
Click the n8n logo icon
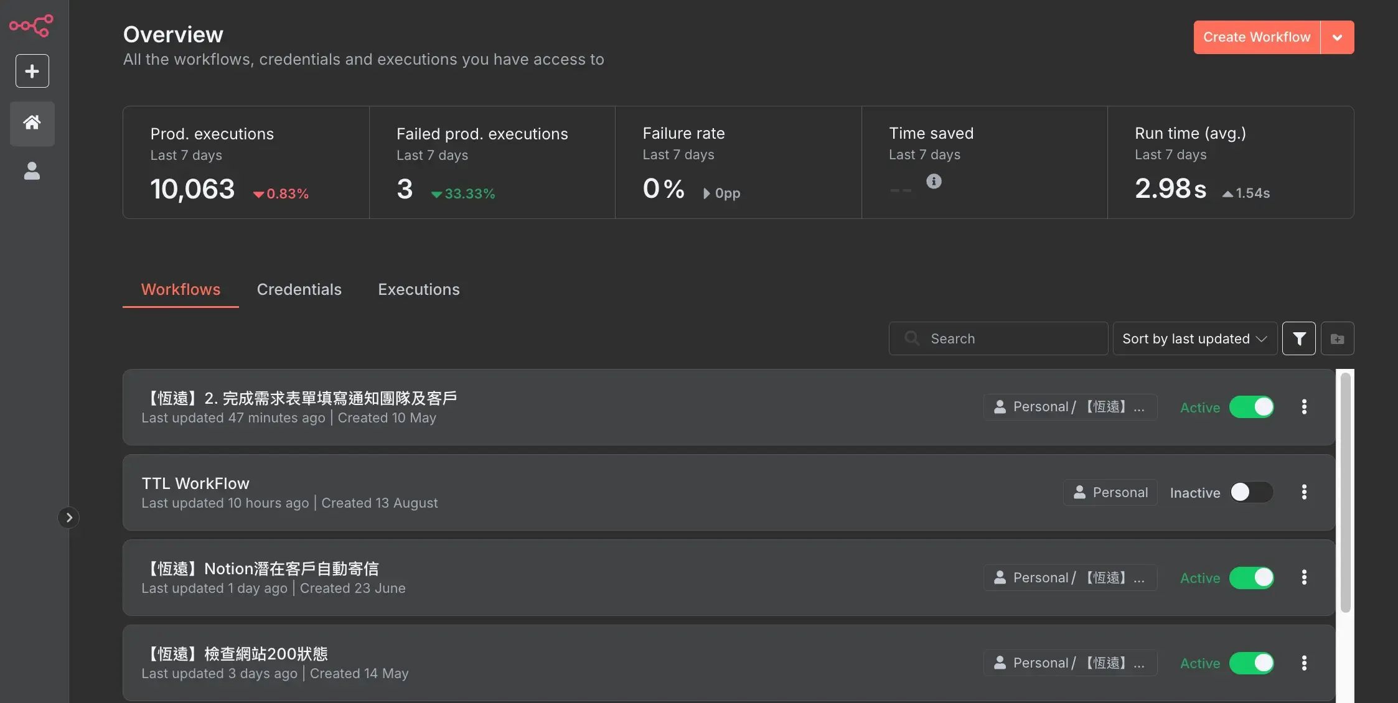click(31, 26)
